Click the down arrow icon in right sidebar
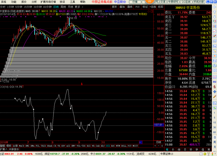The width and height of the screenshot is (217, 156). 214,17
